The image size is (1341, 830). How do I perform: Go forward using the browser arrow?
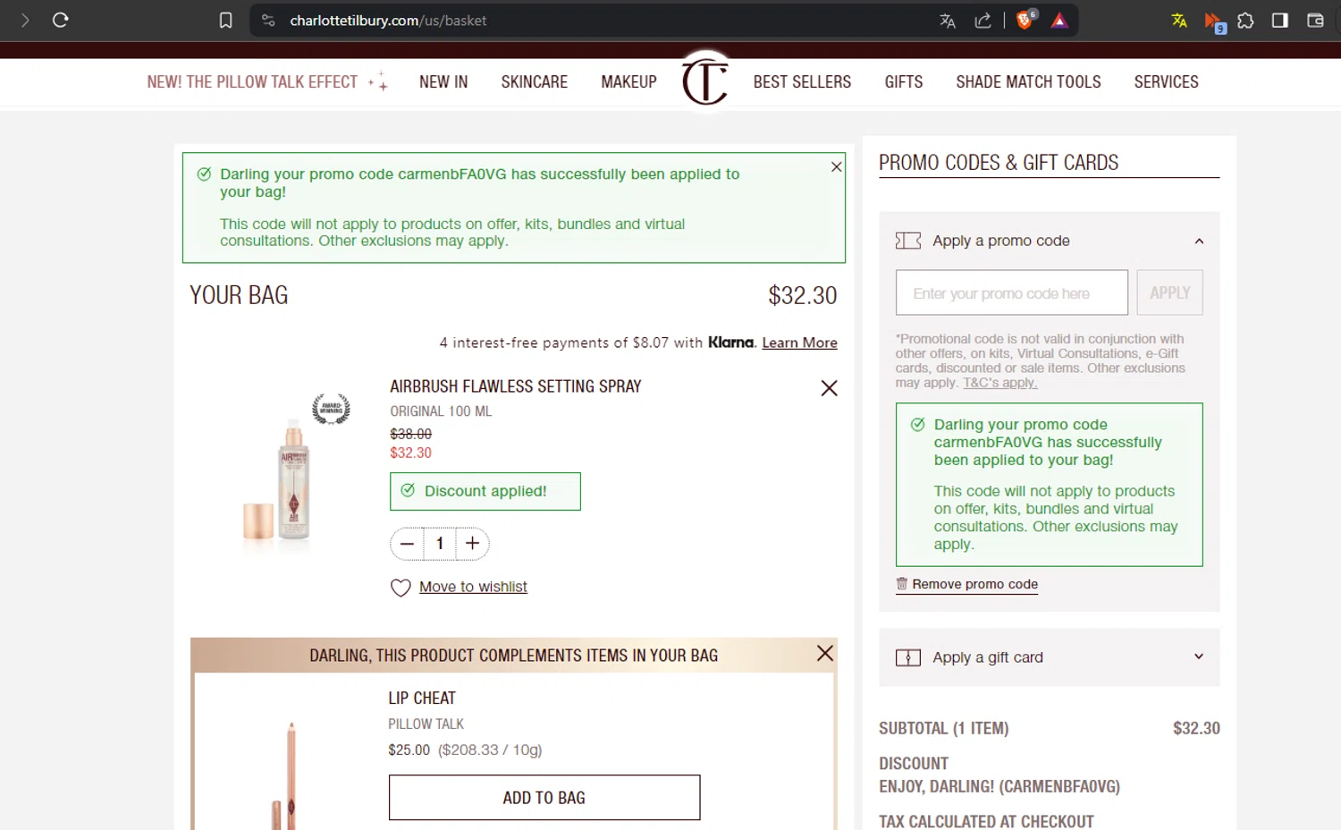pos(25,20)
